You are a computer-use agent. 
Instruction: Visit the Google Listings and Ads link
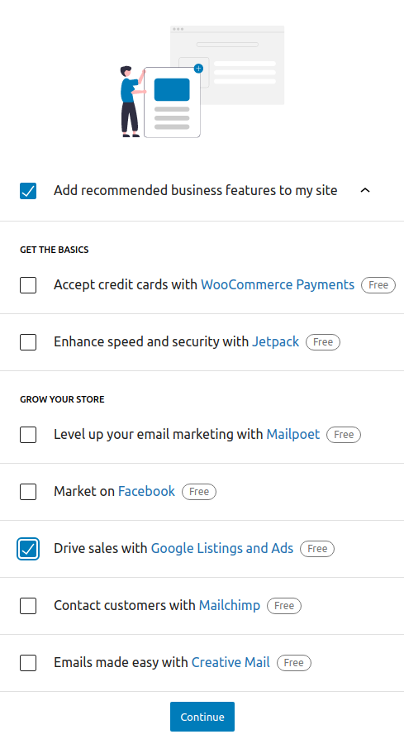point(221,548)
